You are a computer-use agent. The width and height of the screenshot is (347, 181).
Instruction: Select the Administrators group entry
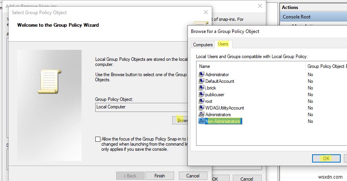tap(218, 114)
